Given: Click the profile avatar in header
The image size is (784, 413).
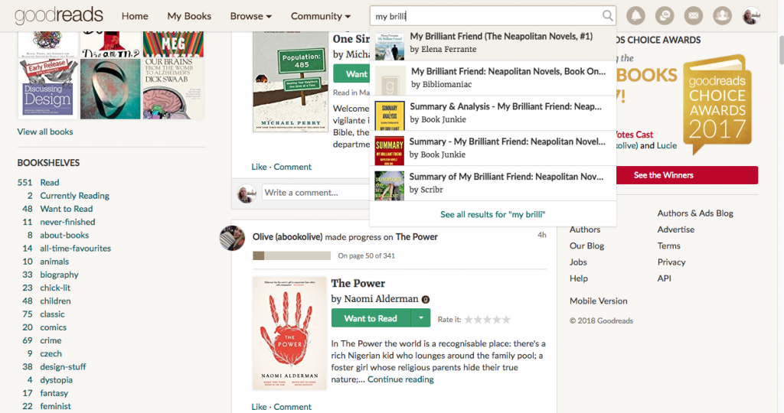Looking at the screenshot, I should 751,15.
